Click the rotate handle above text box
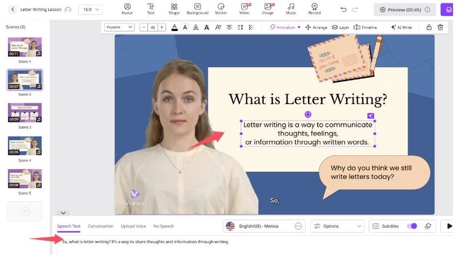Screen dimensions: 457x256 click(308, 114)
